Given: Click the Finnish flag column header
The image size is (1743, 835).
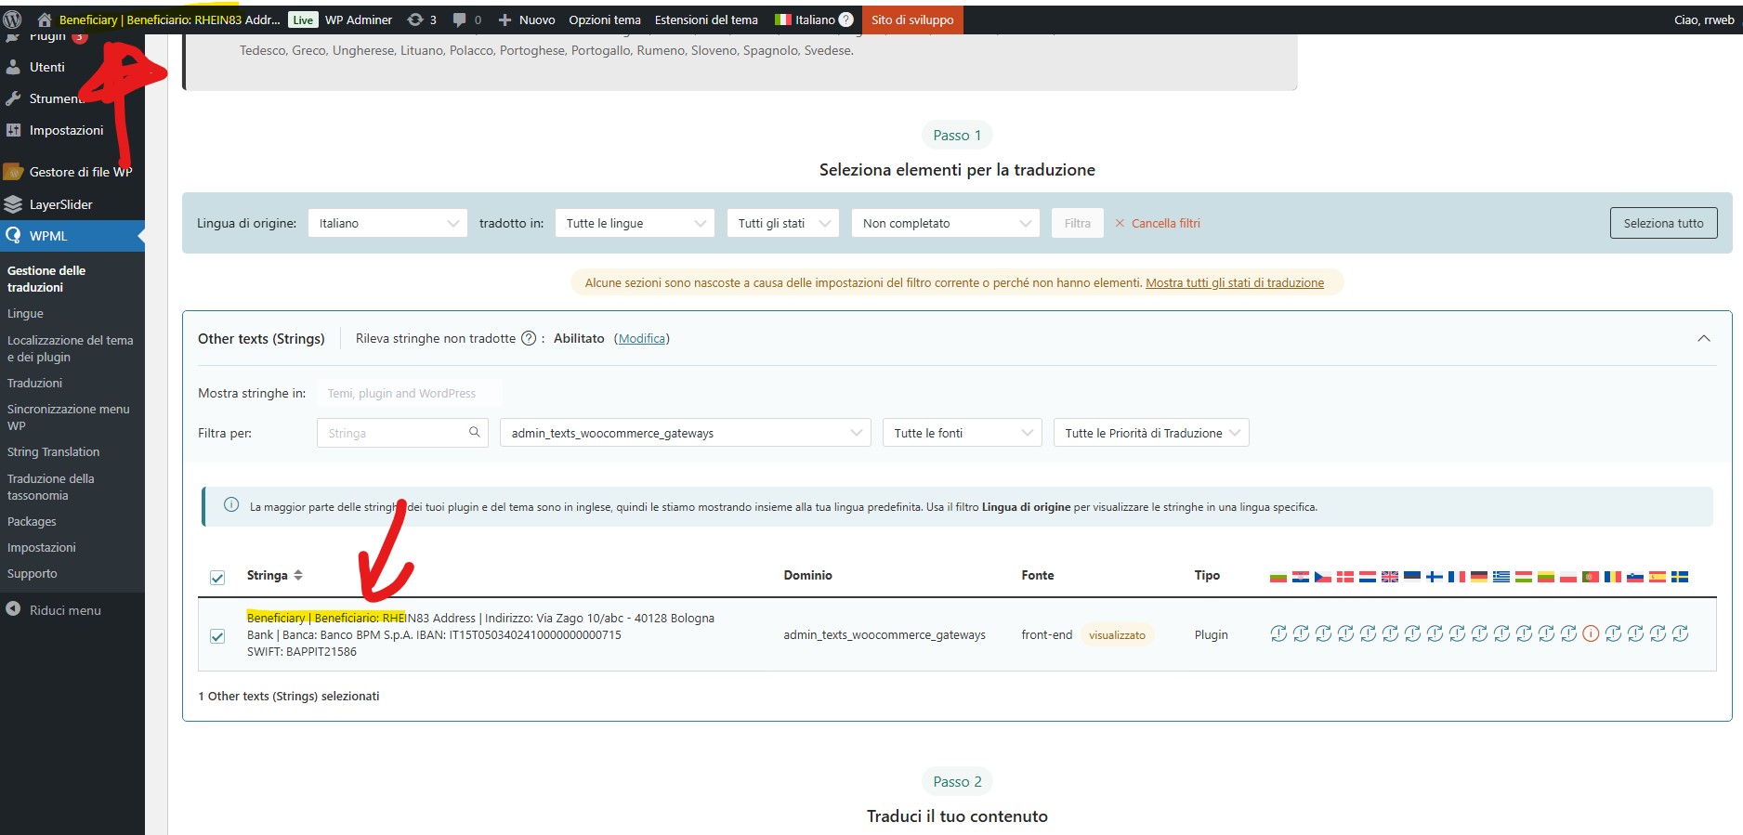Looking at the screenshot, I should 1435,577.
